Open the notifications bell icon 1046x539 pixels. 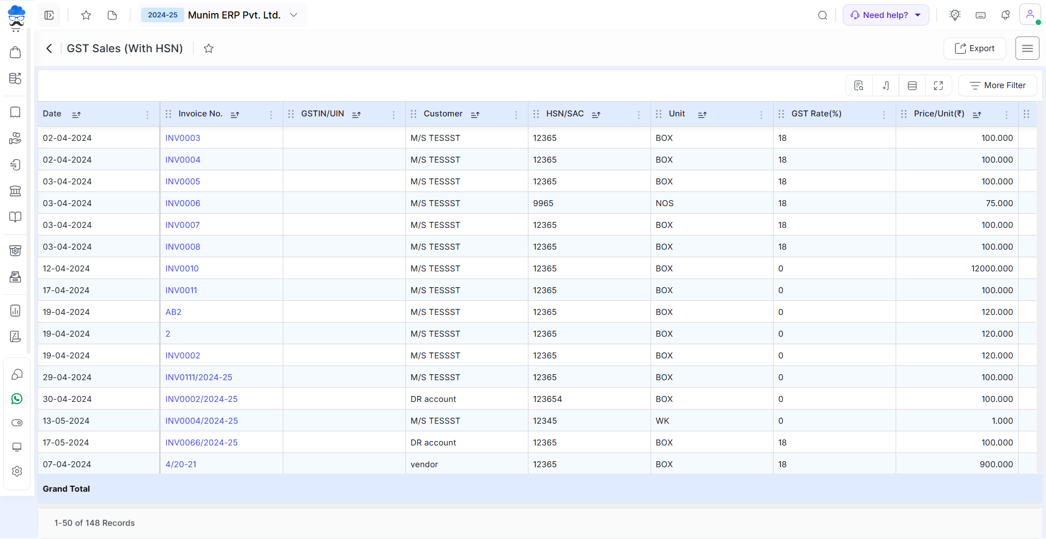(x=1005, y=15)
